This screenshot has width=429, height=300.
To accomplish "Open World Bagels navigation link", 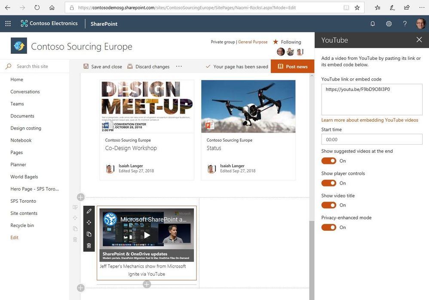I will click(24, 177).
